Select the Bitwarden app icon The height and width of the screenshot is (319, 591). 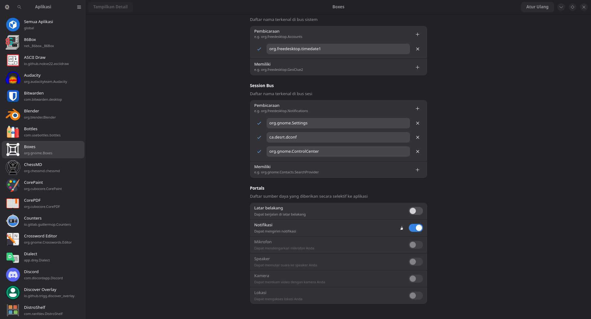(13, 96)
